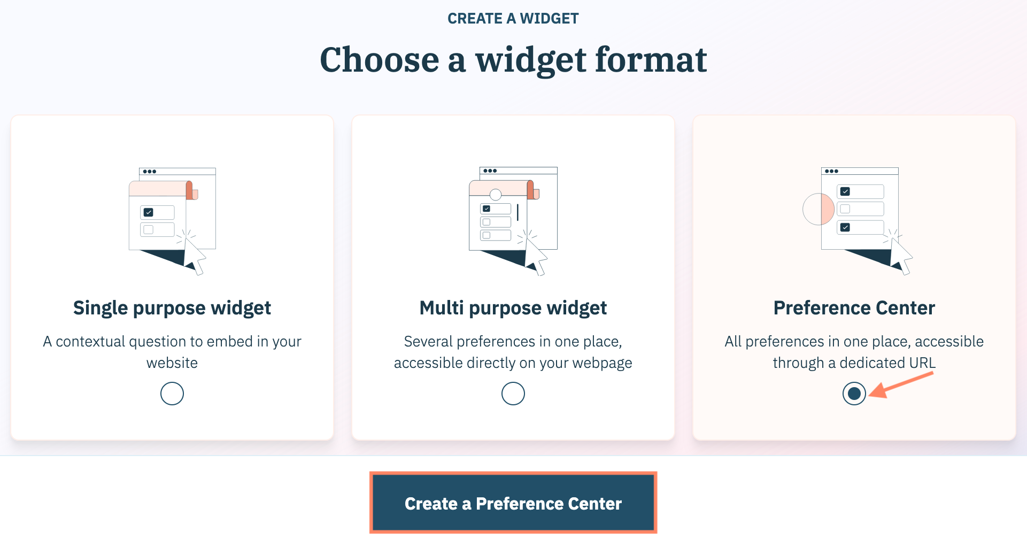The height and width of the screenshot is (539, 1027).
Task: Click the Preference Center heading text
Action: [x=854, y=308]
